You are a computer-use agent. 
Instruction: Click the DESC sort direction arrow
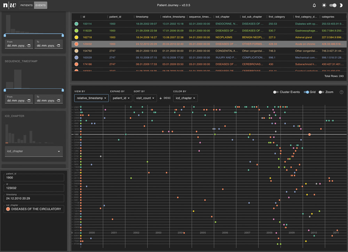(161, 98)
